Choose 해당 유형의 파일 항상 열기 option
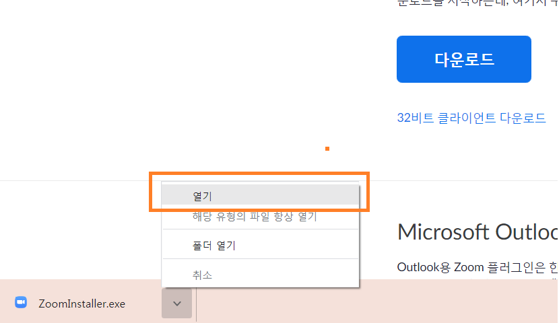Viewport: 559px width, 323px height. pos(260,217)
